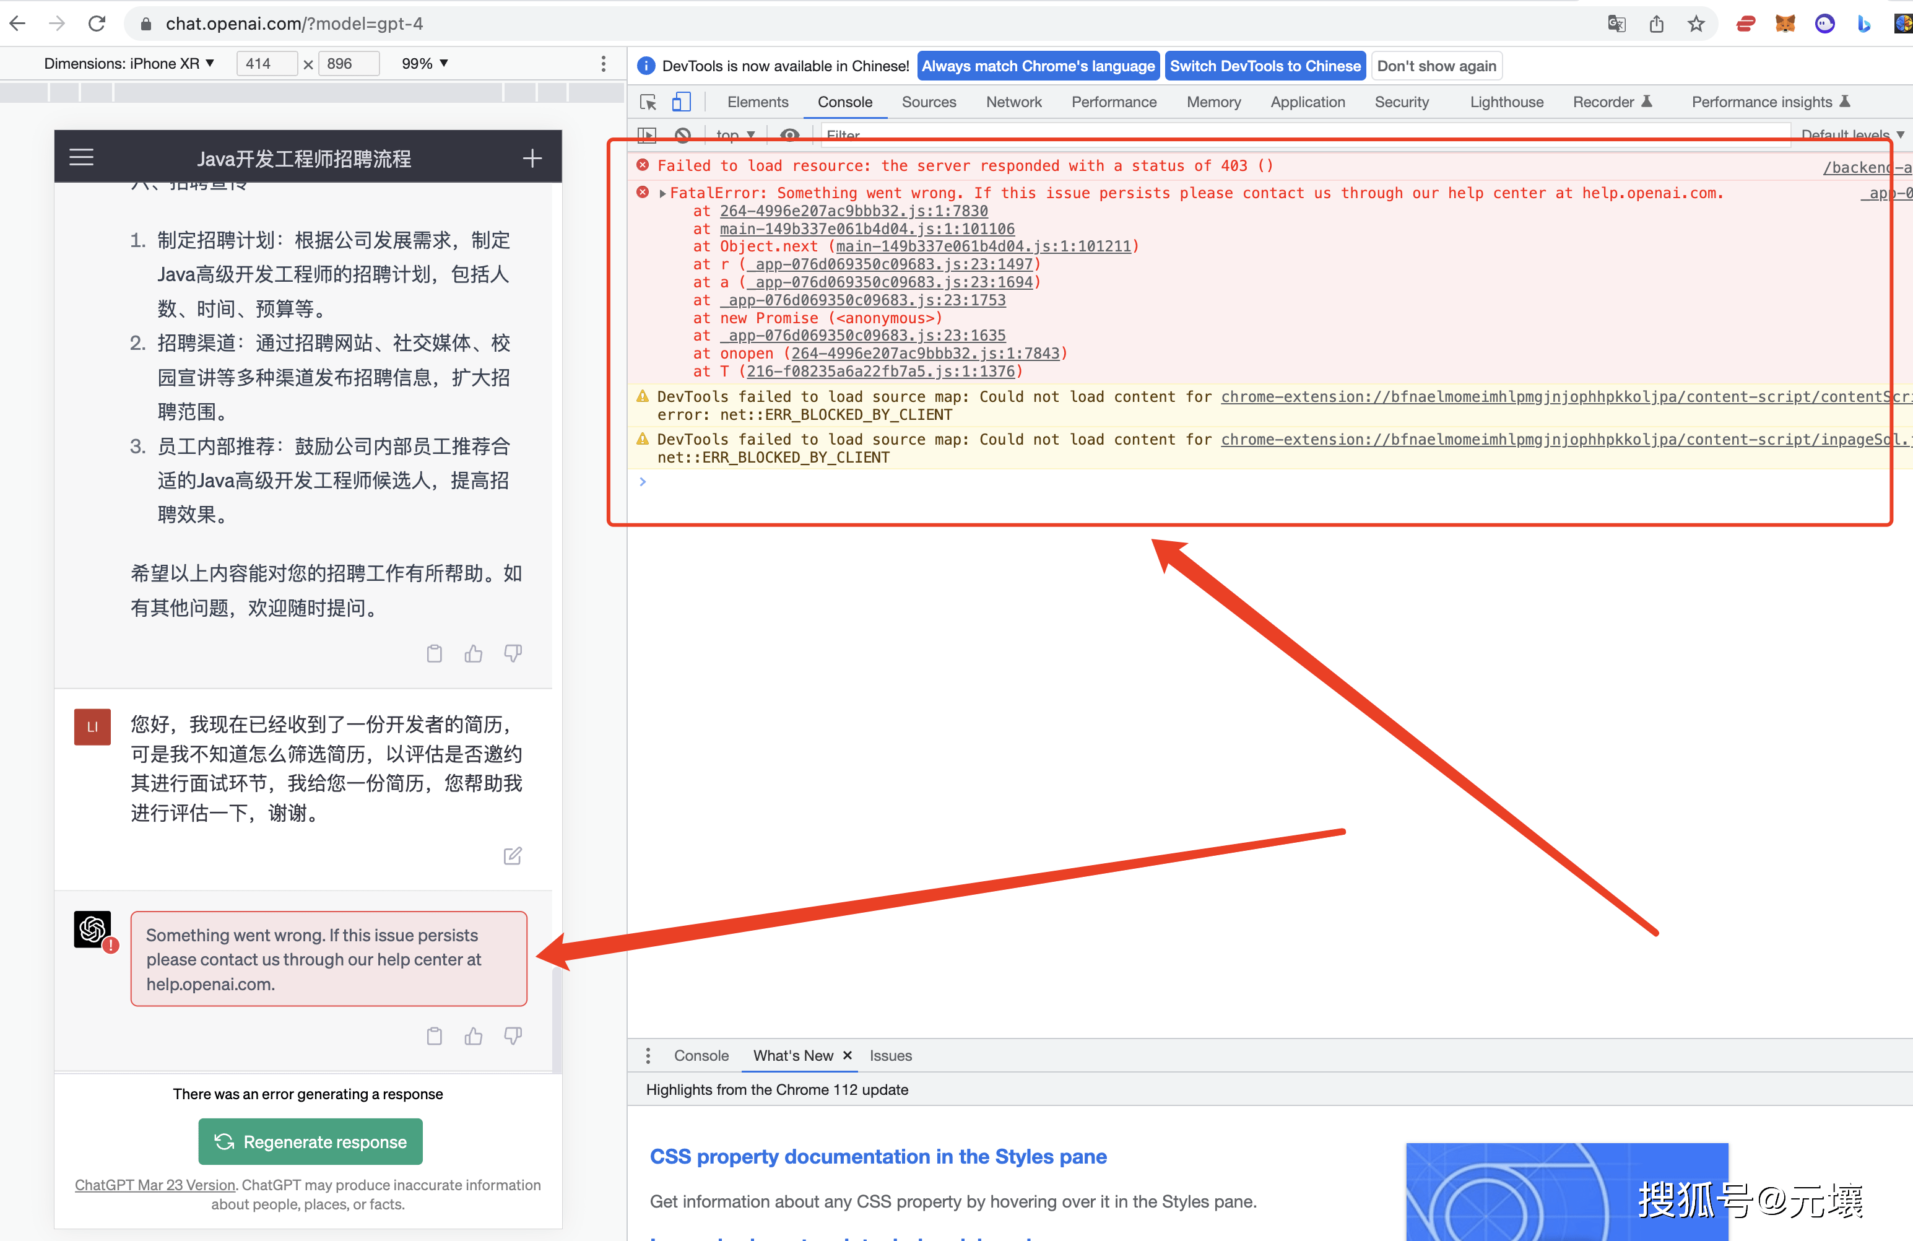Select the Inspect element tool in DevTools
The image size is (1913, 1241).
coord(647,102)
